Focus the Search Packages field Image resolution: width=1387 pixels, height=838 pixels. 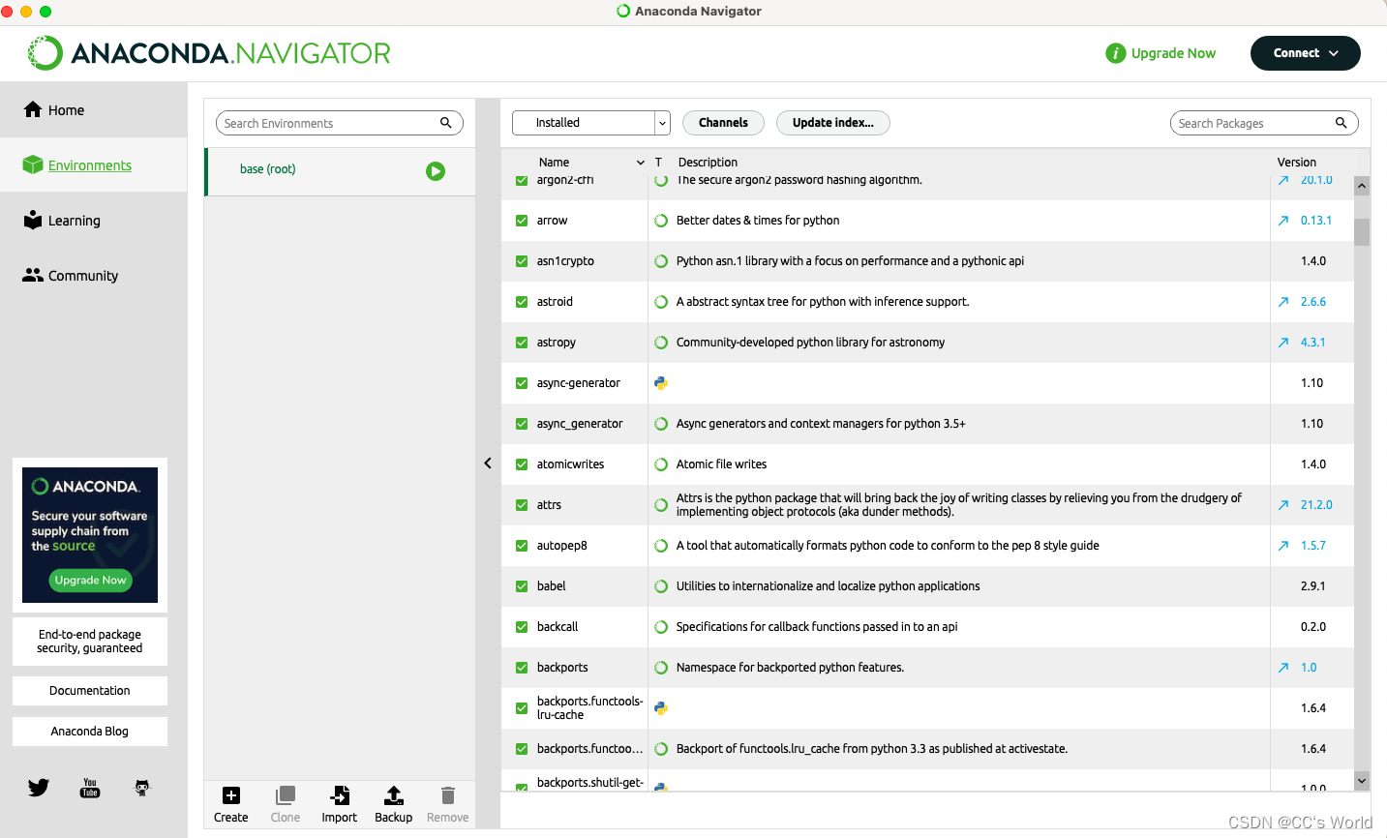pos(1264,123)
